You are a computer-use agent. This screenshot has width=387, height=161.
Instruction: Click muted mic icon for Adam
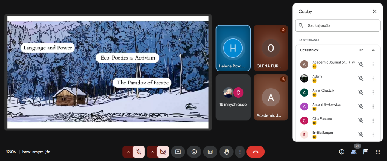[361, 78]
